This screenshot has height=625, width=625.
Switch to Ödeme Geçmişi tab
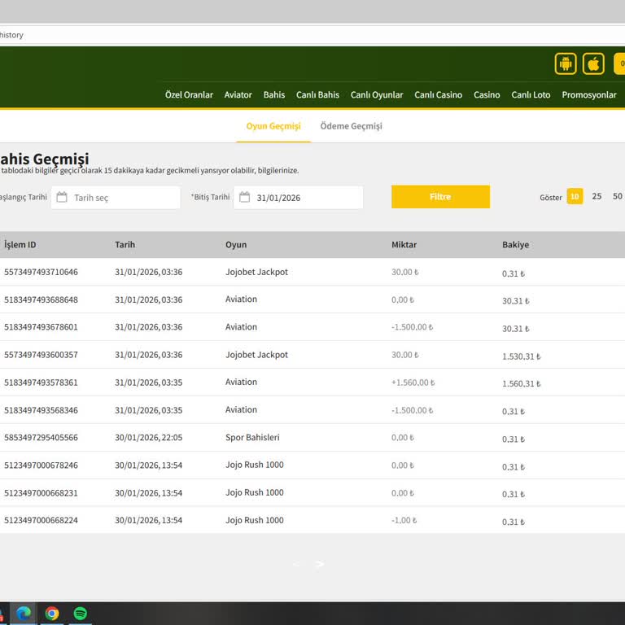[351, 126]
